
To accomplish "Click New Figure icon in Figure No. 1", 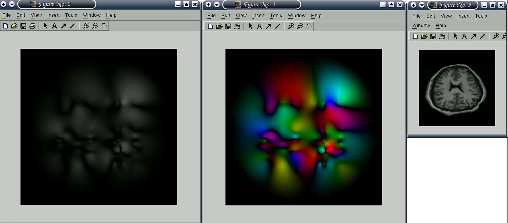I will (x=210, y=26).
